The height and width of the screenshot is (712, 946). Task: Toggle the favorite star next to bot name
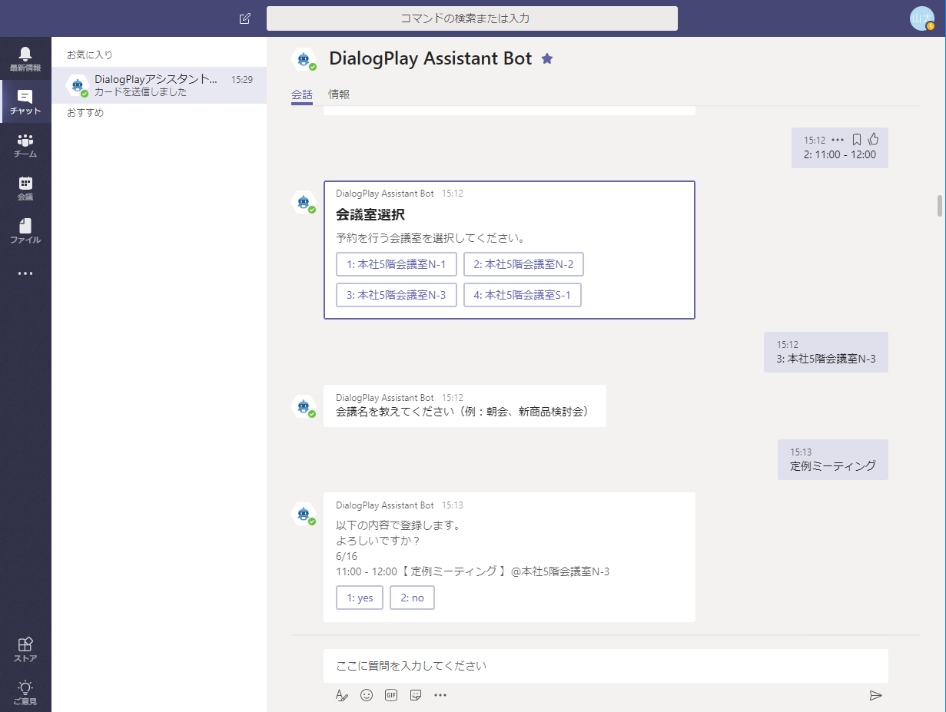coord(547,58)
